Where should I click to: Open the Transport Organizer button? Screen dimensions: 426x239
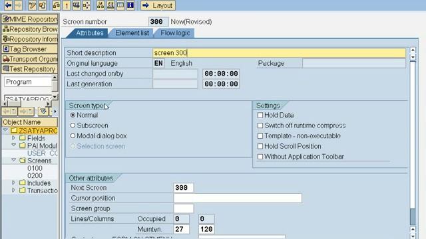pyautogui.click(x=30, y=59)
